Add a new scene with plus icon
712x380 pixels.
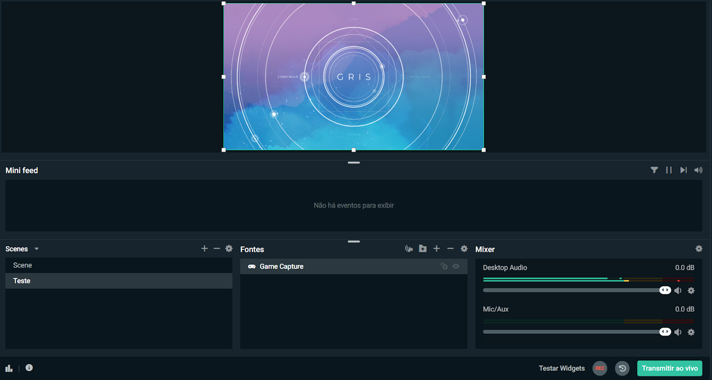[x=205, y=248]
